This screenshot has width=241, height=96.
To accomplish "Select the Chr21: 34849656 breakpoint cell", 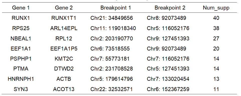I will pyautogui.click(x=112, y=18).
